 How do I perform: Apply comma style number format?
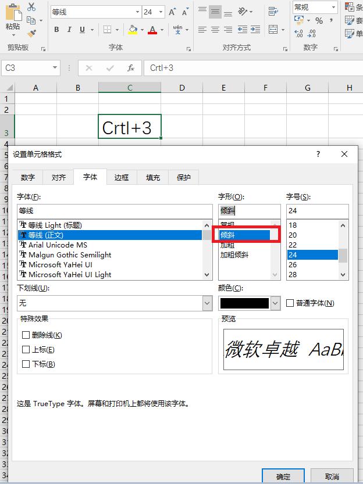point(332,20)
